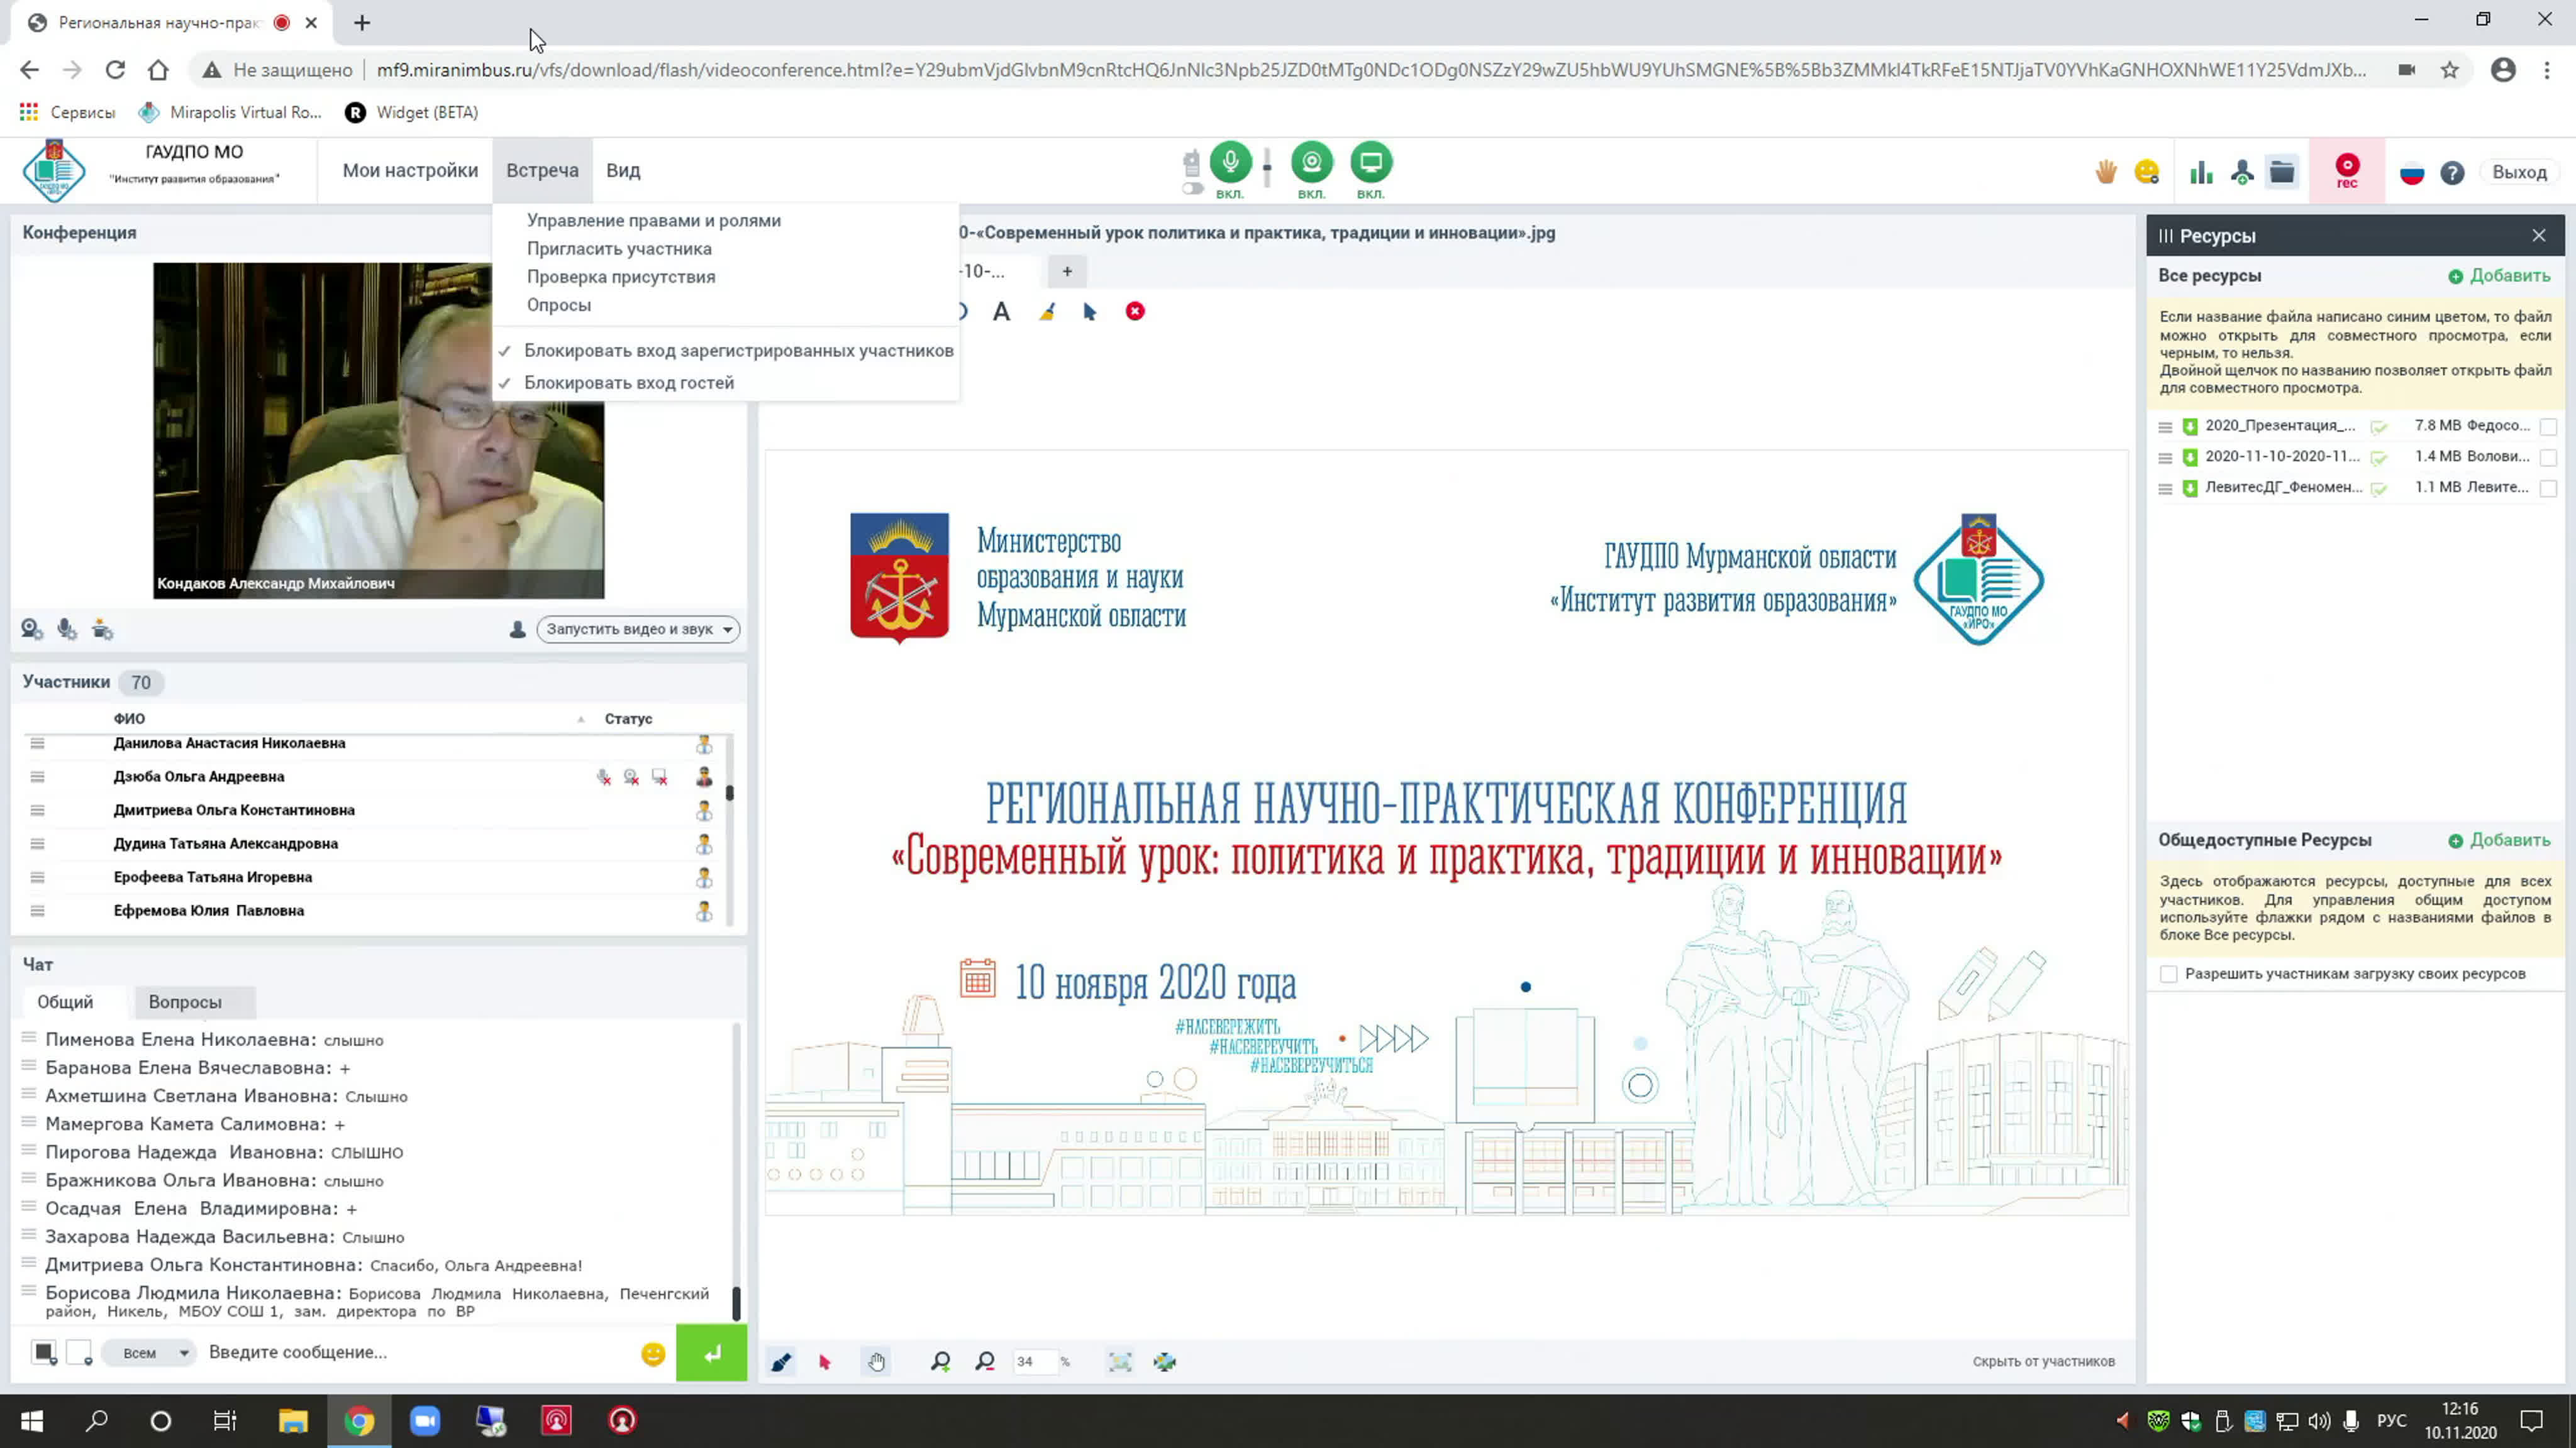
Task: Add new whiteboard tab with plus
Action: (x=1067, y=271)
